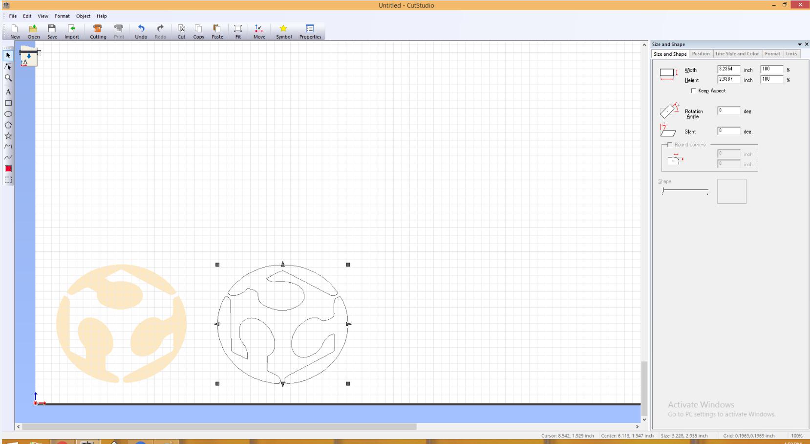Click the vertical scrollbar down arrow
The width and height of the screenshot is (810, 444).
(x=644, y=420)
